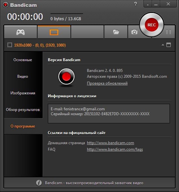Image resolution: width=179 pixels, height=192 pixels.
Task: Switch to game recording mode gamepad icon
Action: pyautogui.click(x=21, y=32)
